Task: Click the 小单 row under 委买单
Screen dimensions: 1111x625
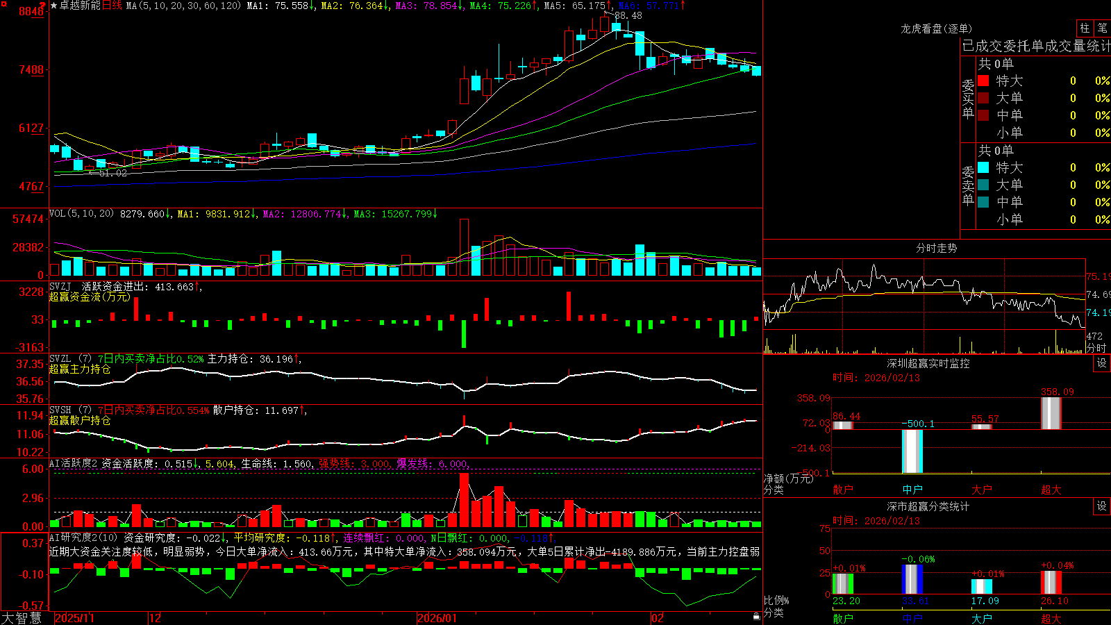Action: [x=1044, y=133]
